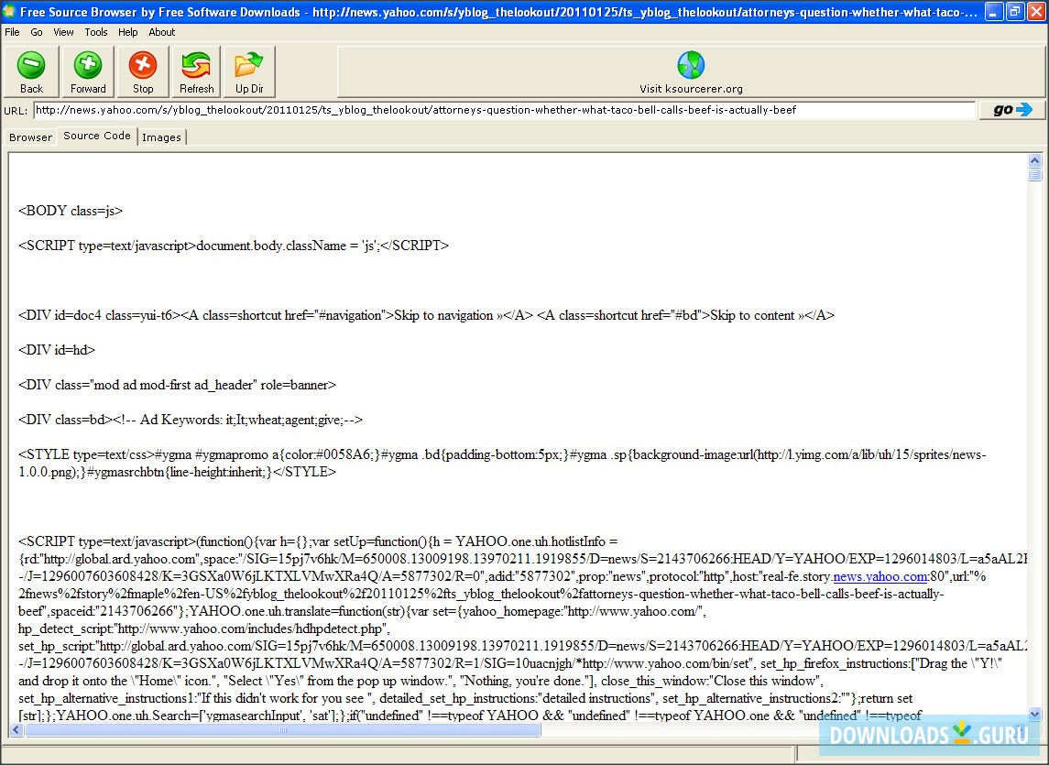Click the Back navigation icon
Viewport: 1049px width, 765px height.
click(x=30, y=64)
